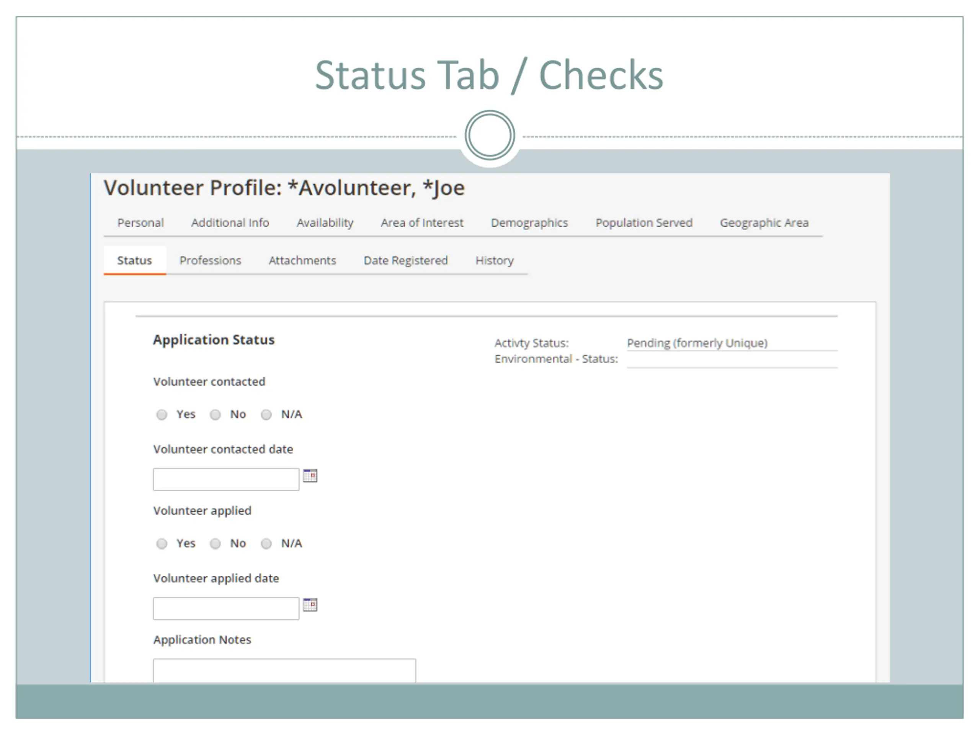
Task: Click the Volunteer contacted date input field
Action: 226,479
